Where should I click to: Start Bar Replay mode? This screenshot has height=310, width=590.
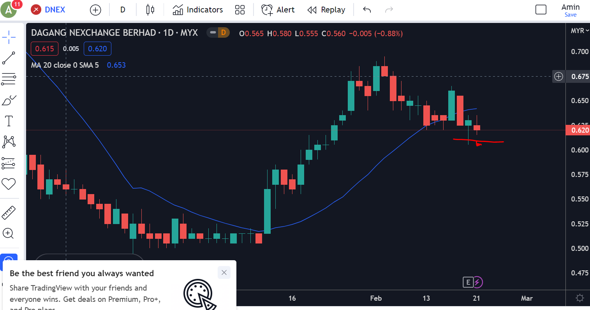click(x=326, y=10)
